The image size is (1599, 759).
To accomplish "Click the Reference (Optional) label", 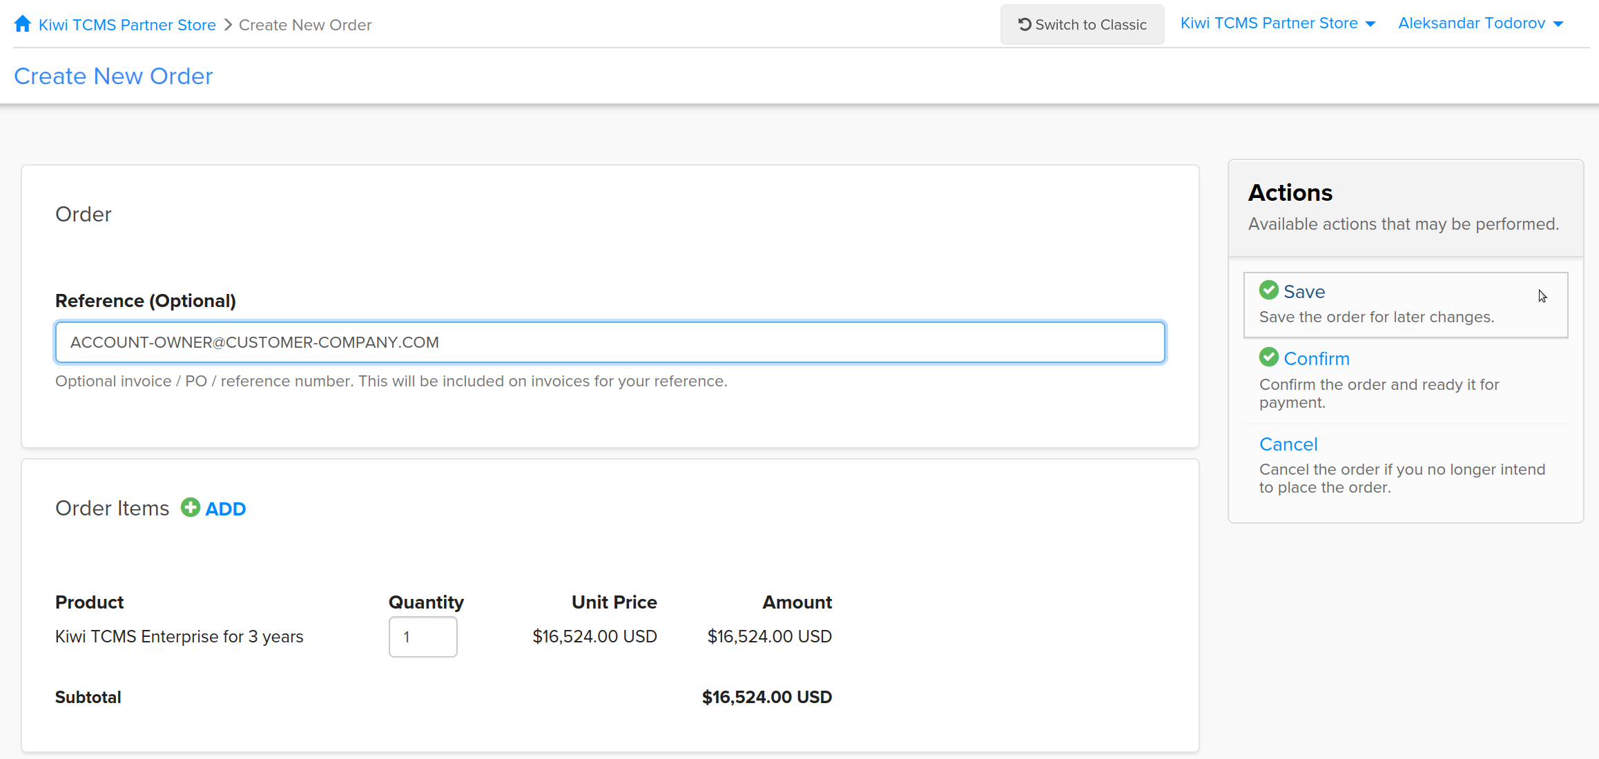I will 146,301.
